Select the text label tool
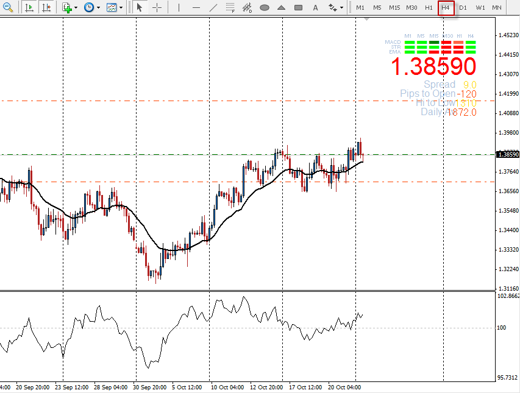This screenshot has width=520, height=393. coord(315,8)
